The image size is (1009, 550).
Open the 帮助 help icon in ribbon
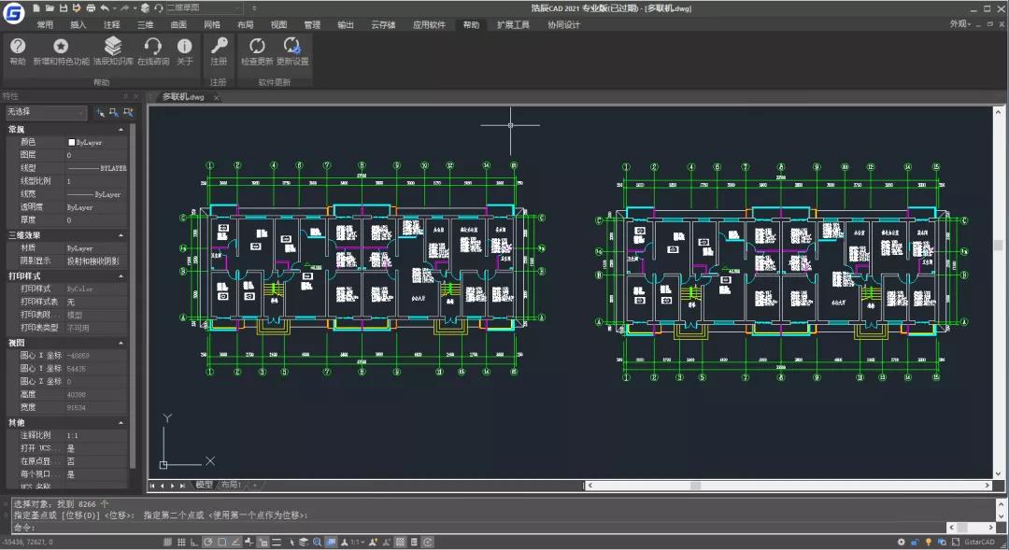[18, 51]
